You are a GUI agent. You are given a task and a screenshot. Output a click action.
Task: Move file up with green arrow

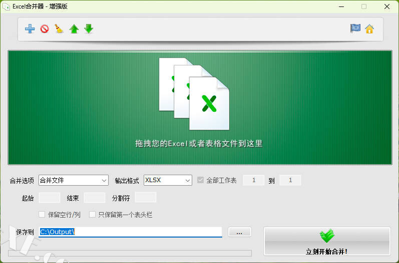tap(74, 29)
